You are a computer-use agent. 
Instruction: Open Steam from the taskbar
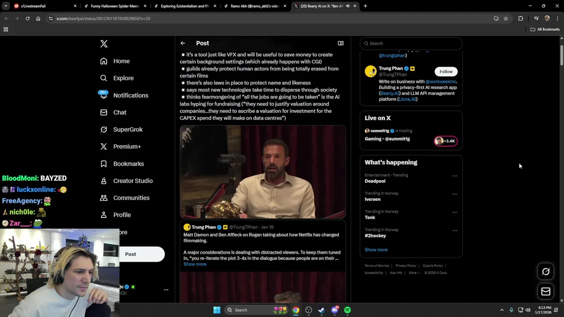[322, 310]
